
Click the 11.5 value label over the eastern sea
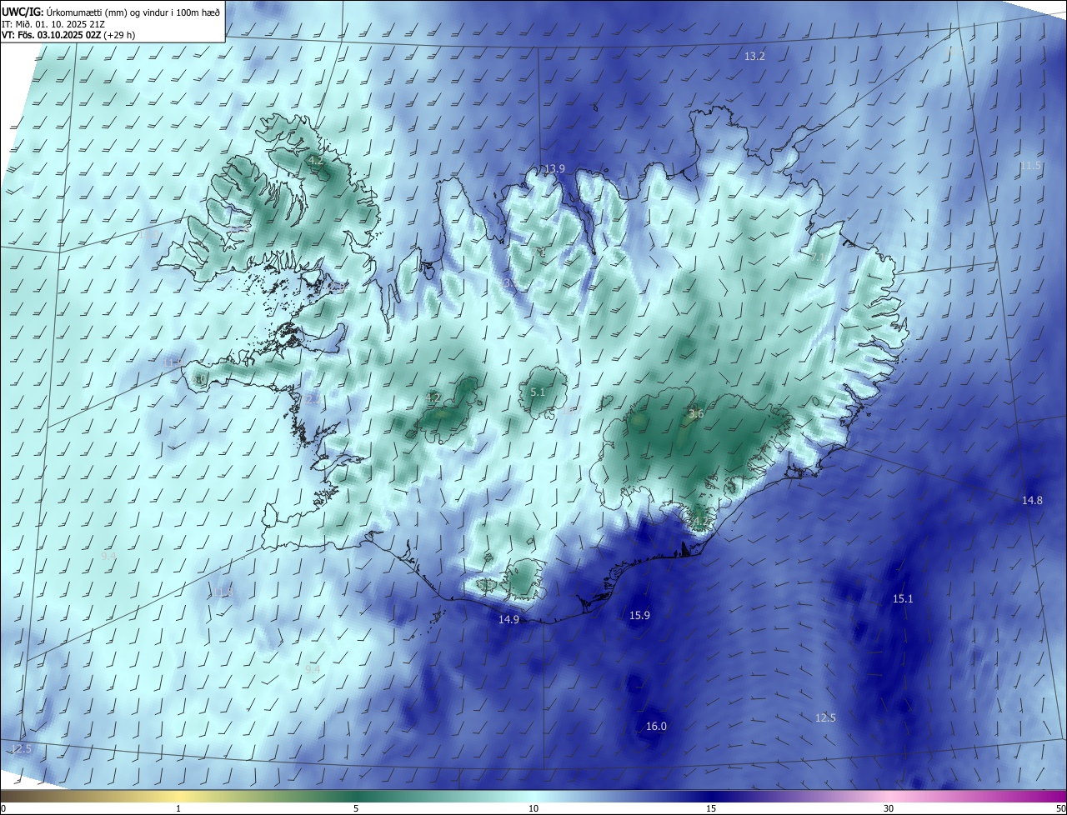(x=1030, y=166)
